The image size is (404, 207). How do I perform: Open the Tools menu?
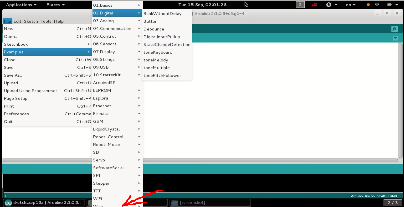click(x=46, y=21)
